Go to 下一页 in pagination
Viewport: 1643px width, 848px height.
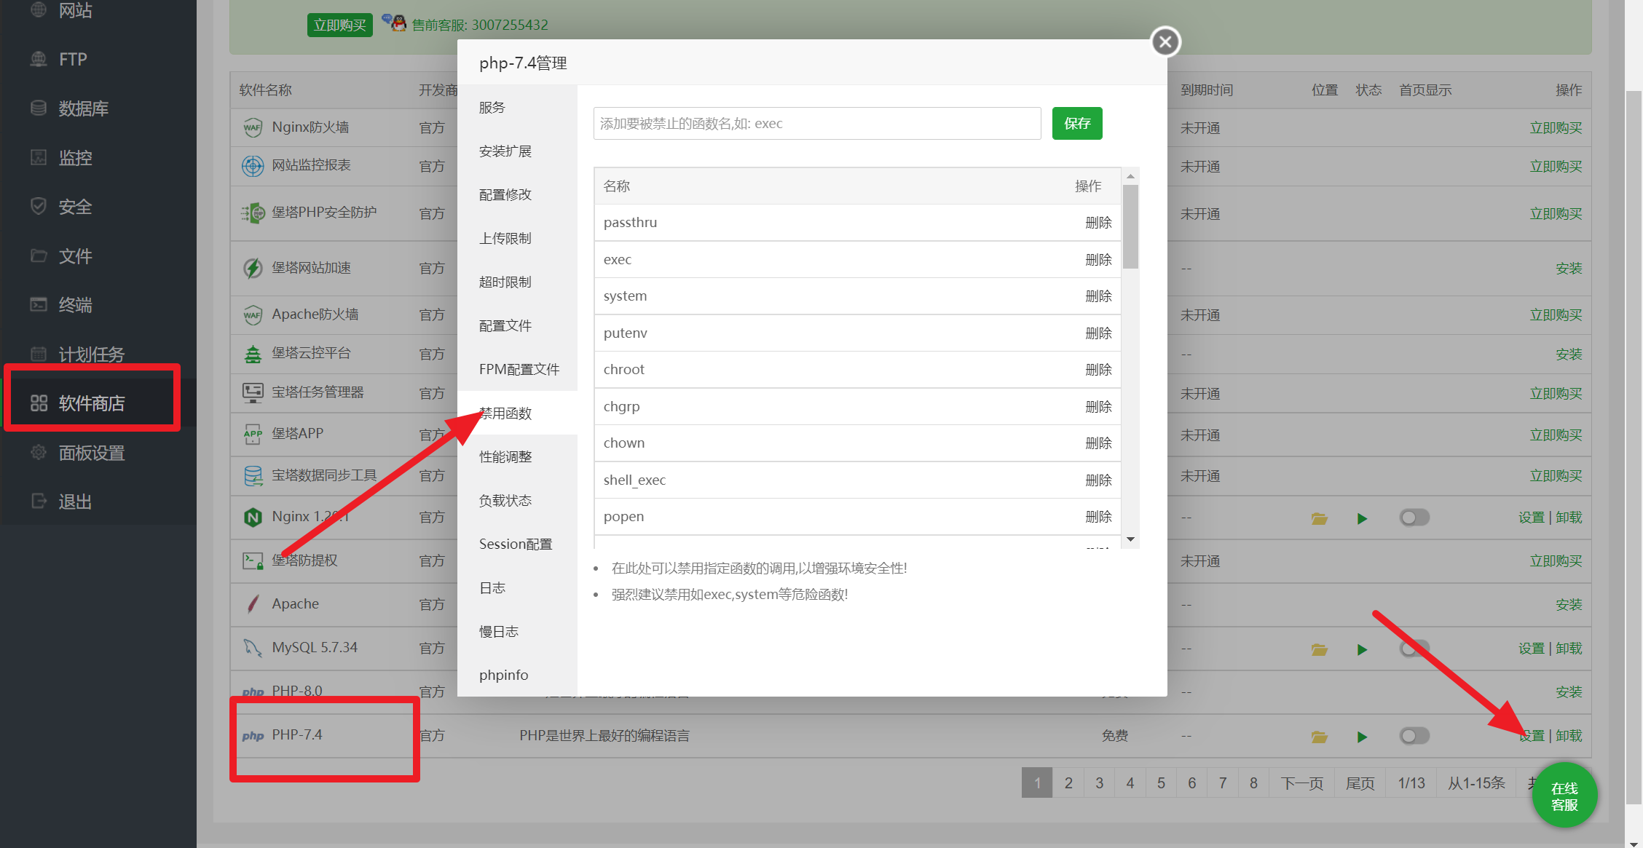click(x=1301, y=783)
